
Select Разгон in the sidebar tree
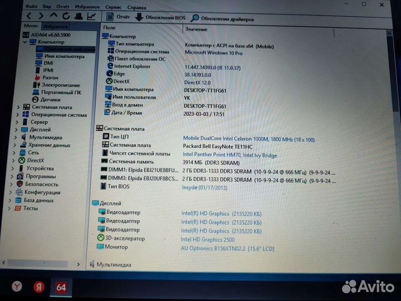coord(50,77)
